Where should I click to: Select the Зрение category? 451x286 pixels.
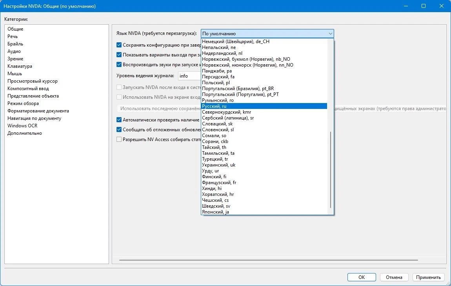15,59
